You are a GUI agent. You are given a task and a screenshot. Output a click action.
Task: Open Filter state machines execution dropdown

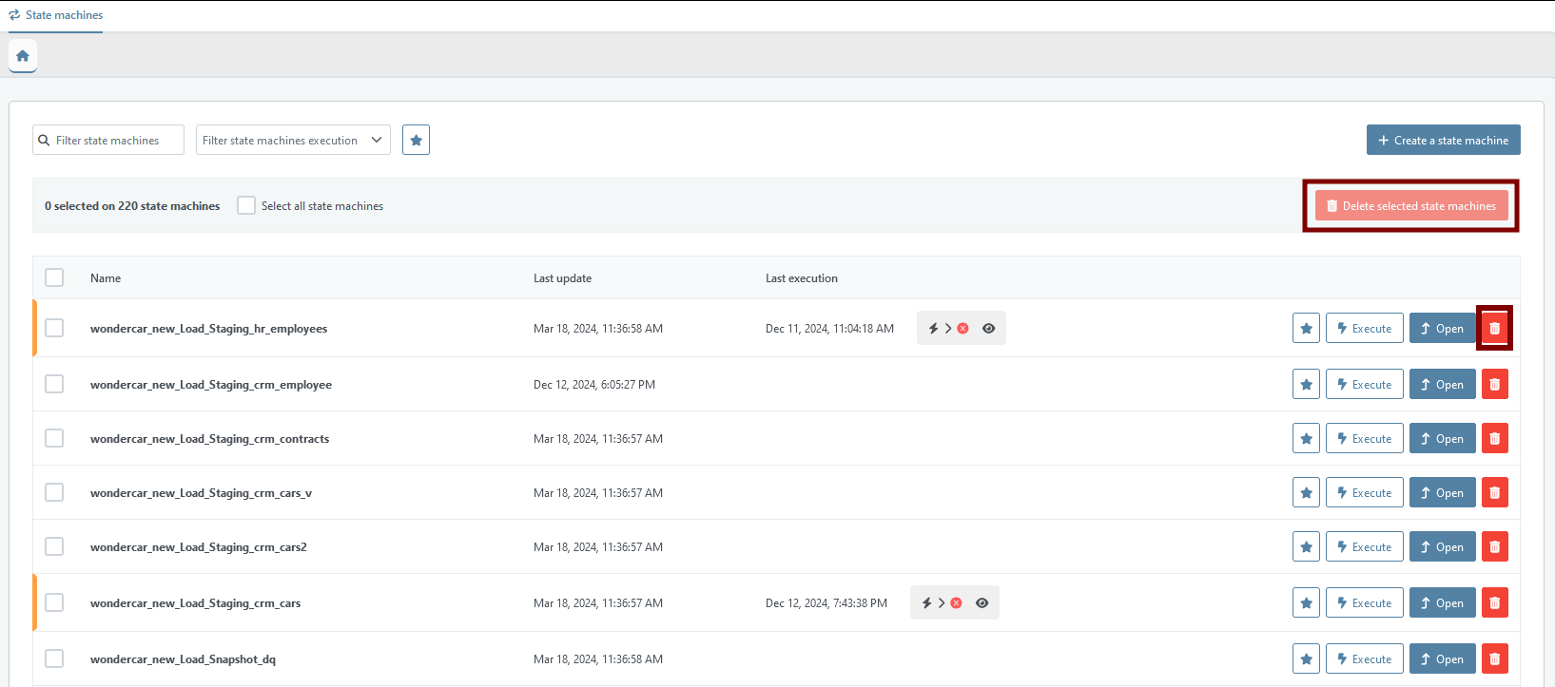pos(293,140)
